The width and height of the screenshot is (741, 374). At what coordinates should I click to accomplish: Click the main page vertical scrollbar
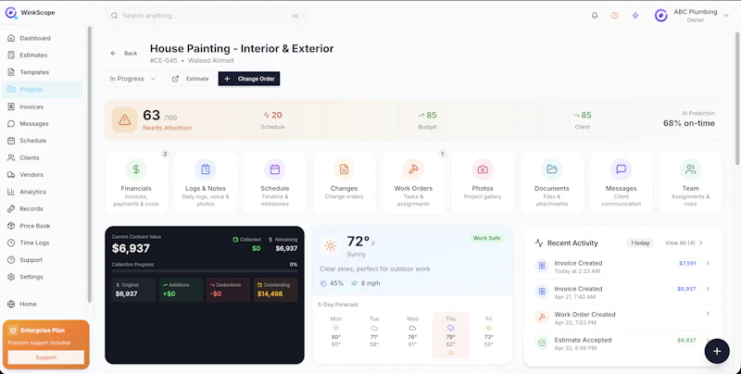pos(737,98)
